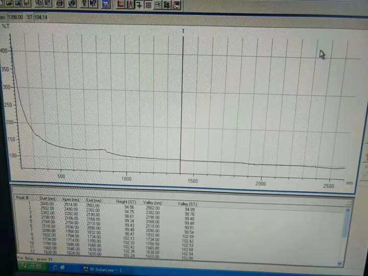This screenshot has width=368, height=276.
Task: Click the stacked curves icon right of grid icon
Action: point(157,5)
